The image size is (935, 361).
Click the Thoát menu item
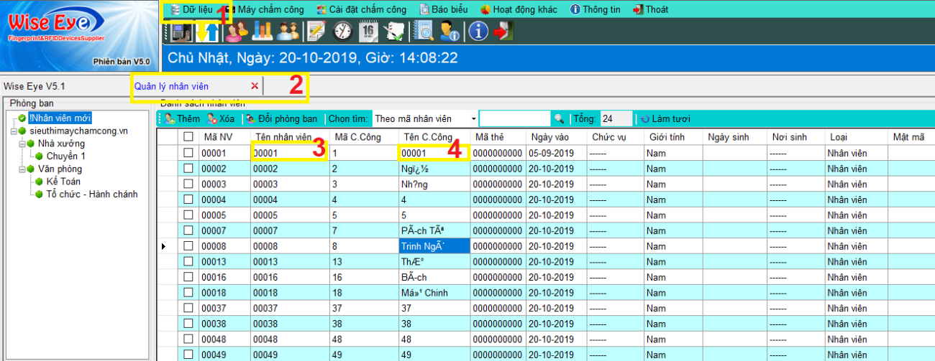650,9
